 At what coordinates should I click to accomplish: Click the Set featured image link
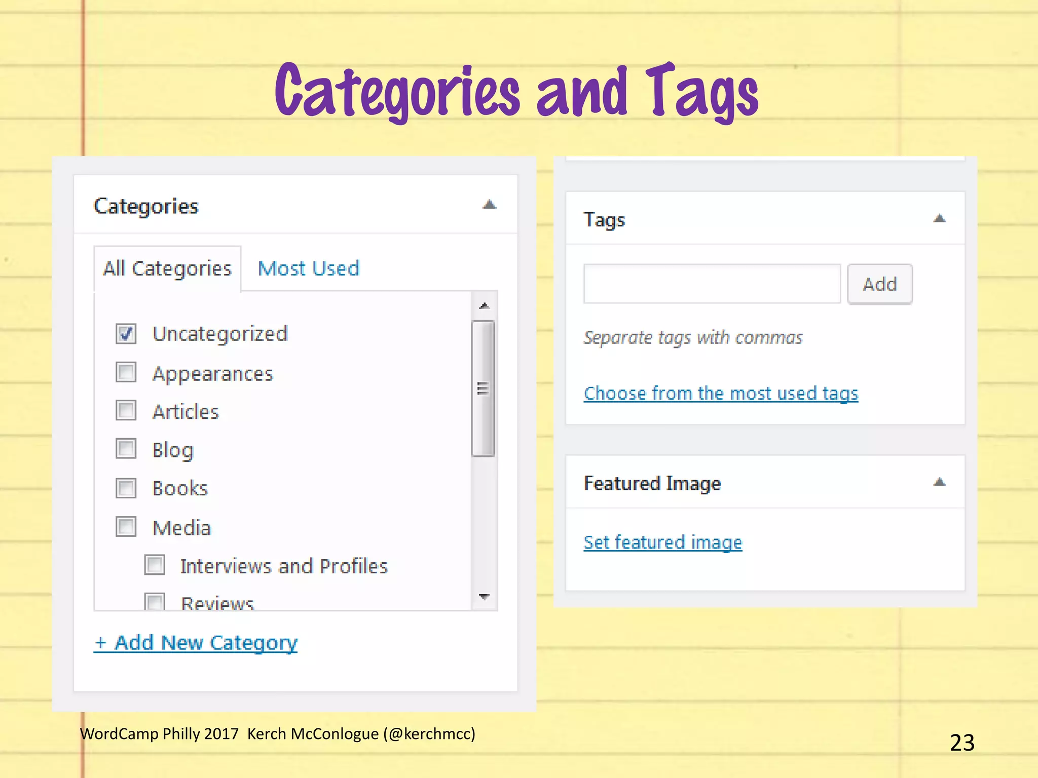pos(663,542)
